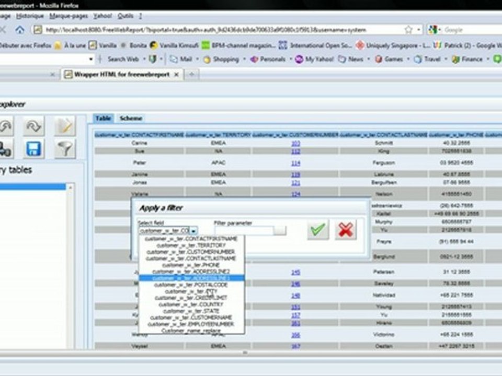
Task: Cancel filter with red X button
Action: point(346,230)
